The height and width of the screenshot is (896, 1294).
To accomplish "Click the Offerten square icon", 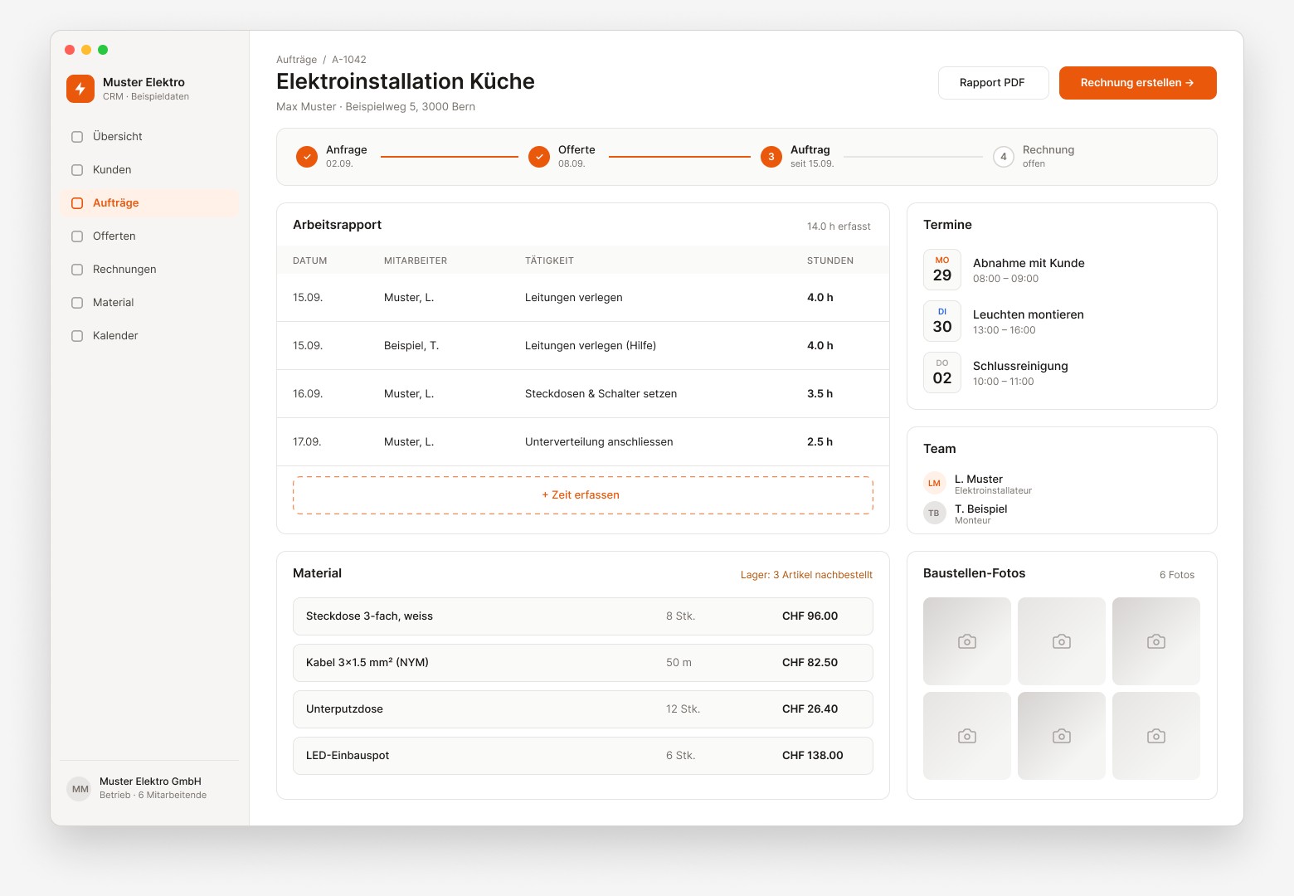I will tap(77, 236).
